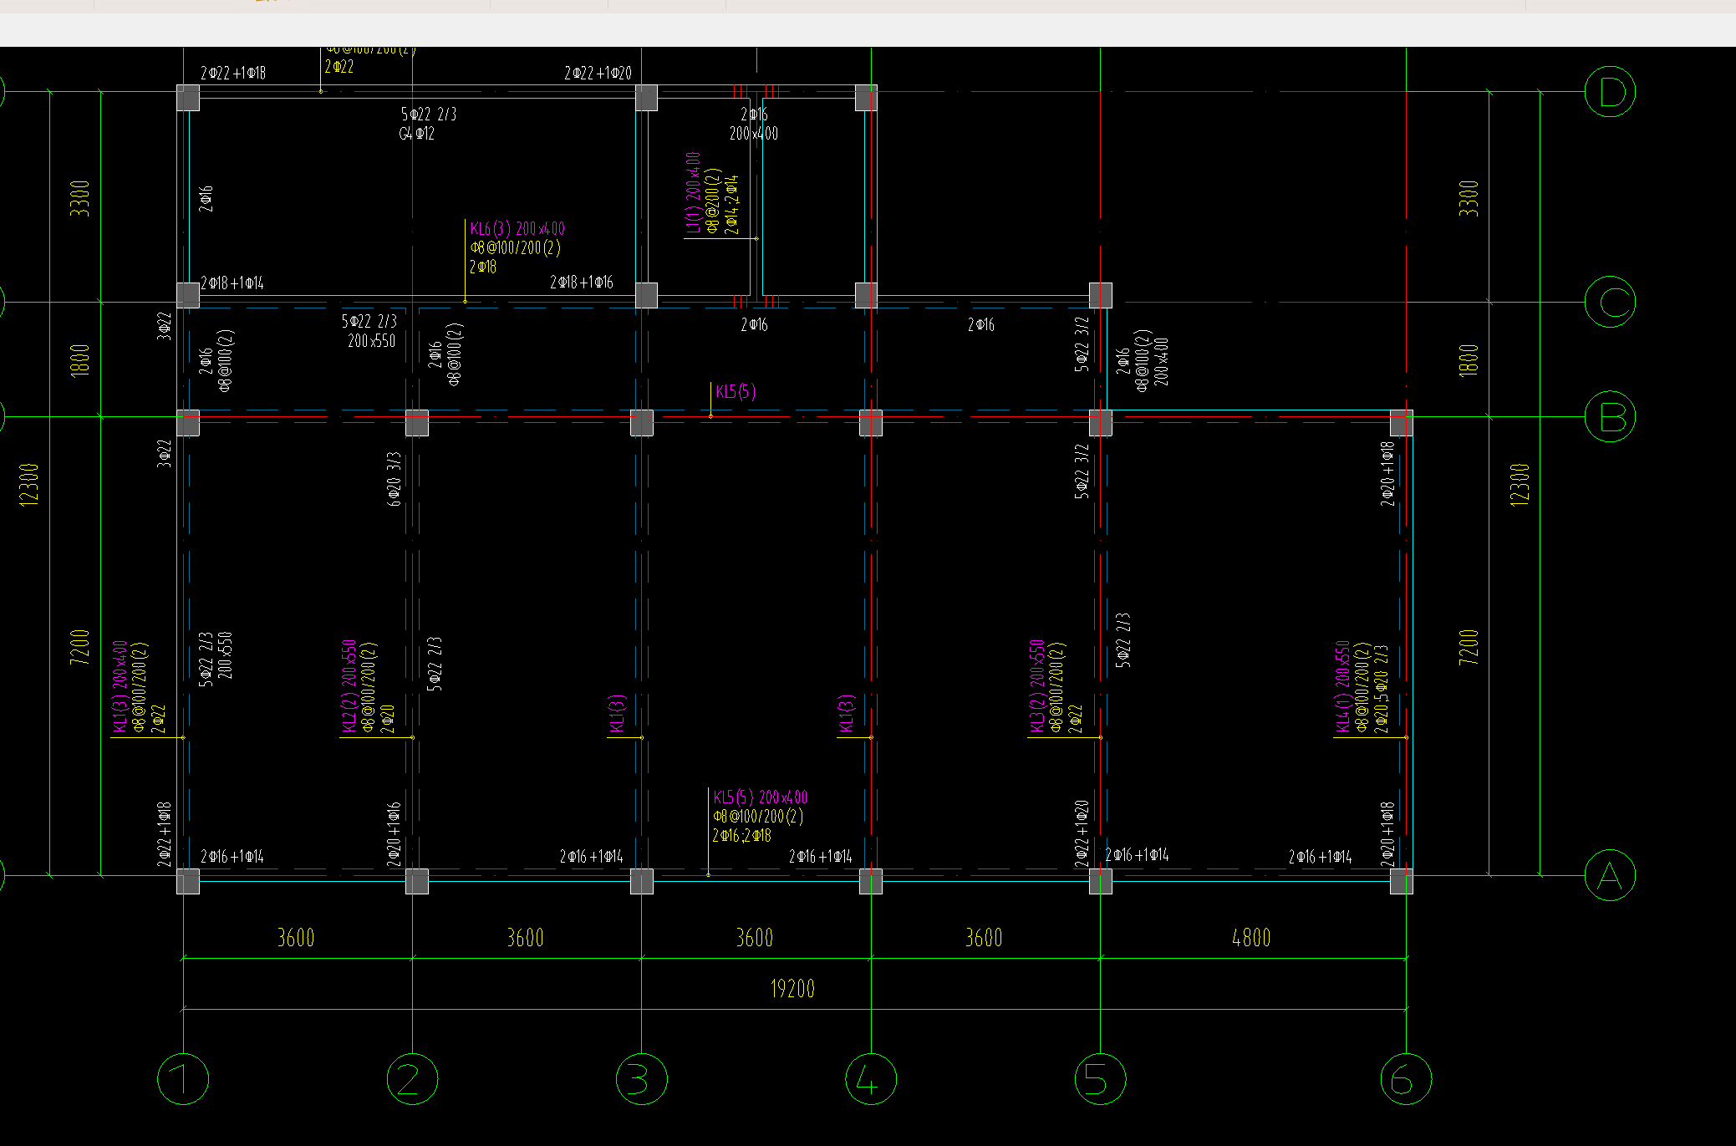Select the short KL5(5) tag on axis B
The width and height of the screenshot is (1736, 1146).
736,391
